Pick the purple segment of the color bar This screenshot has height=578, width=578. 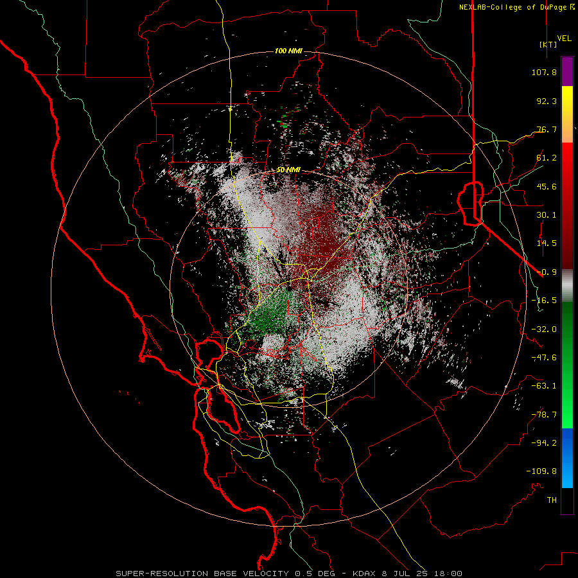[x=567, y=72]
